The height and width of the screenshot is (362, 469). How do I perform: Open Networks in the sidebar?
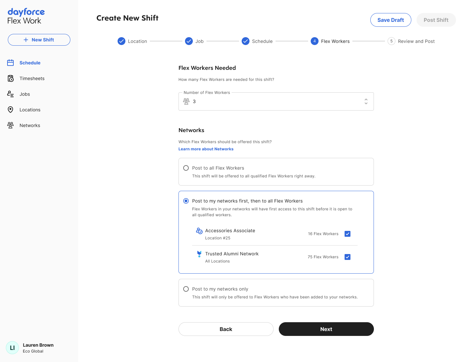[x=30, y=125]
